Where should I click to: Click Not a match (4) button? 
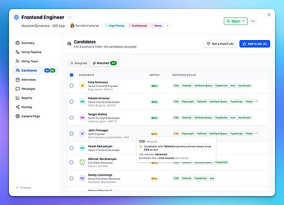point(220,44)
